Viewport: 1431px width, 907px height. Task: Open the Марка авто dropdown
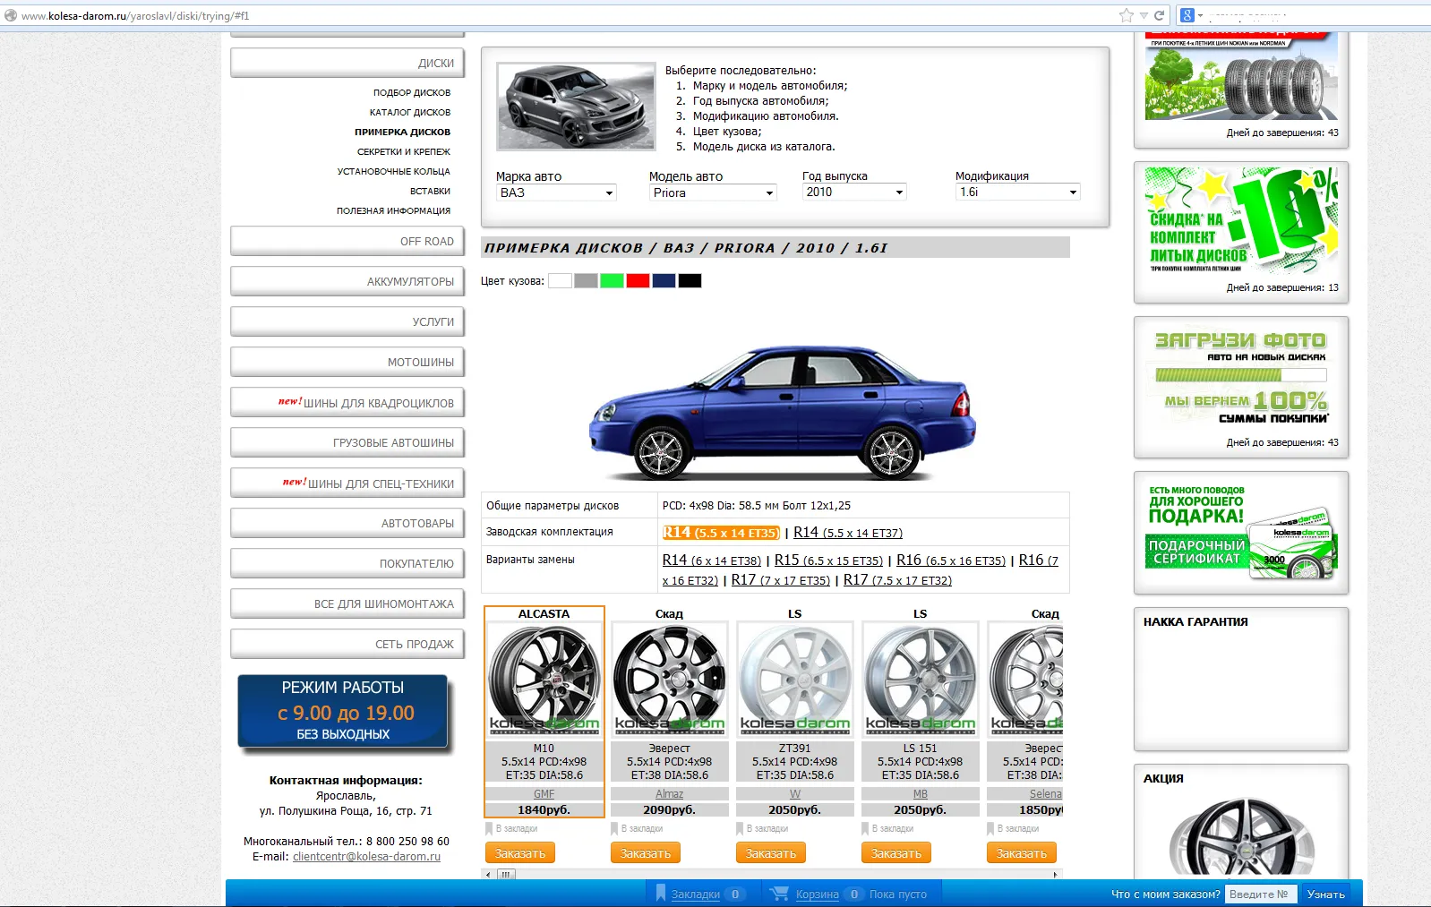(x=556, y=193)
